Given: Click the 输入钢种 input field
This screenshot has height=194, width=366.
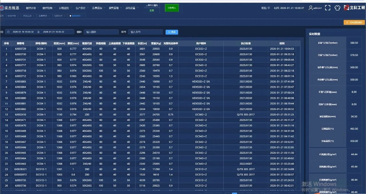Looking at the screenshot, I should [x=101, y=32].
